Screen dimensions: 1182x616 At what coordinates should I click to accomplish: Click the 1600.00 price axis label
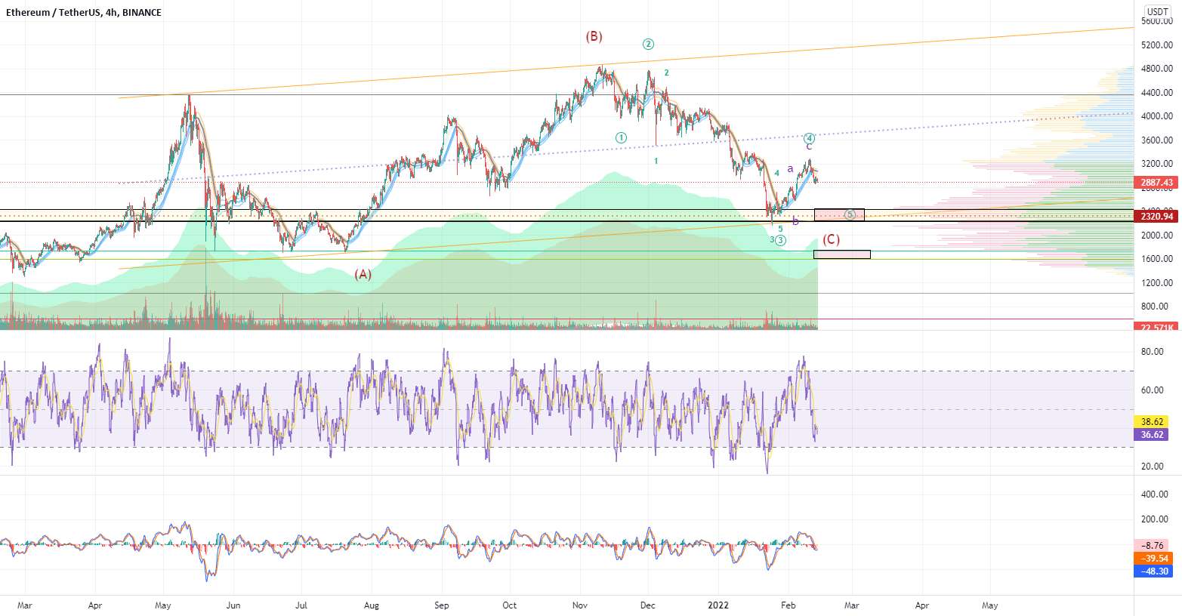coord(1157,259)
